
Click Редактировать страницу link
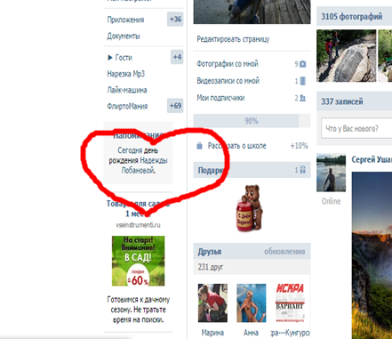[233, 39]
